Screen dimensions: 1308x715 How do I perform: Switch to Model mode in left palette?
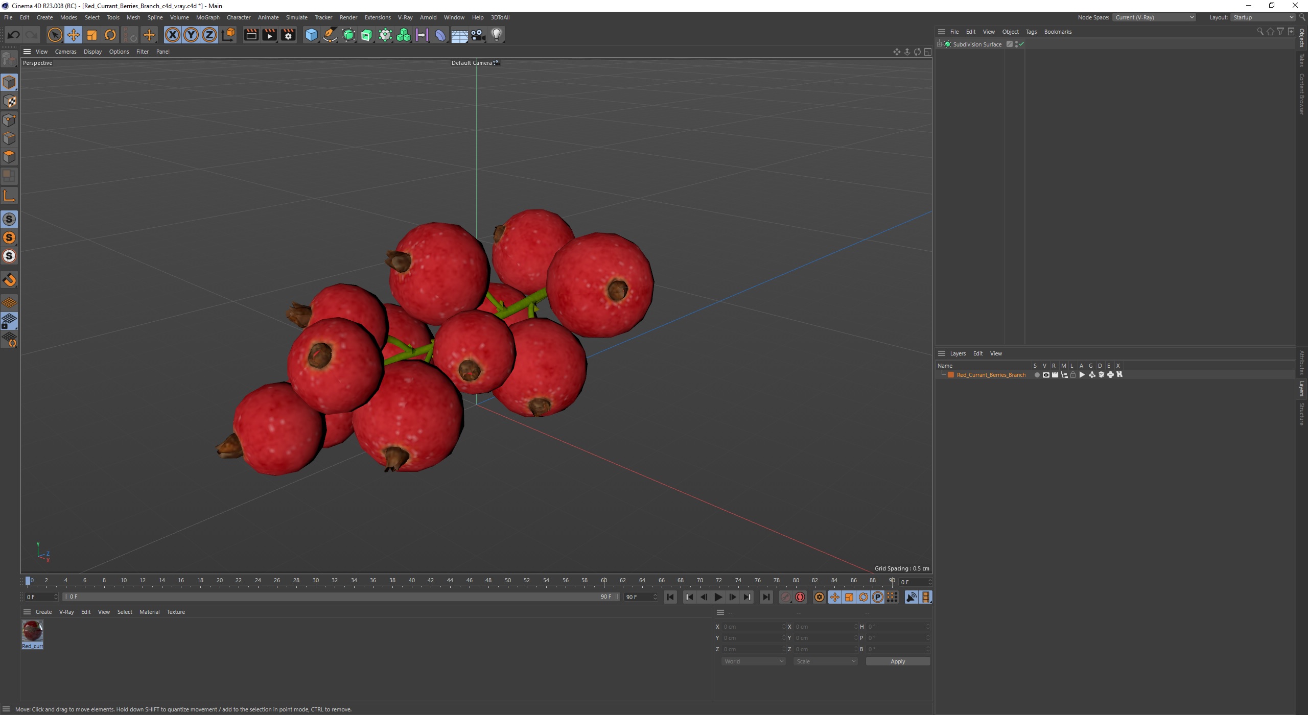pyautogui.click(x=9, y=82)
